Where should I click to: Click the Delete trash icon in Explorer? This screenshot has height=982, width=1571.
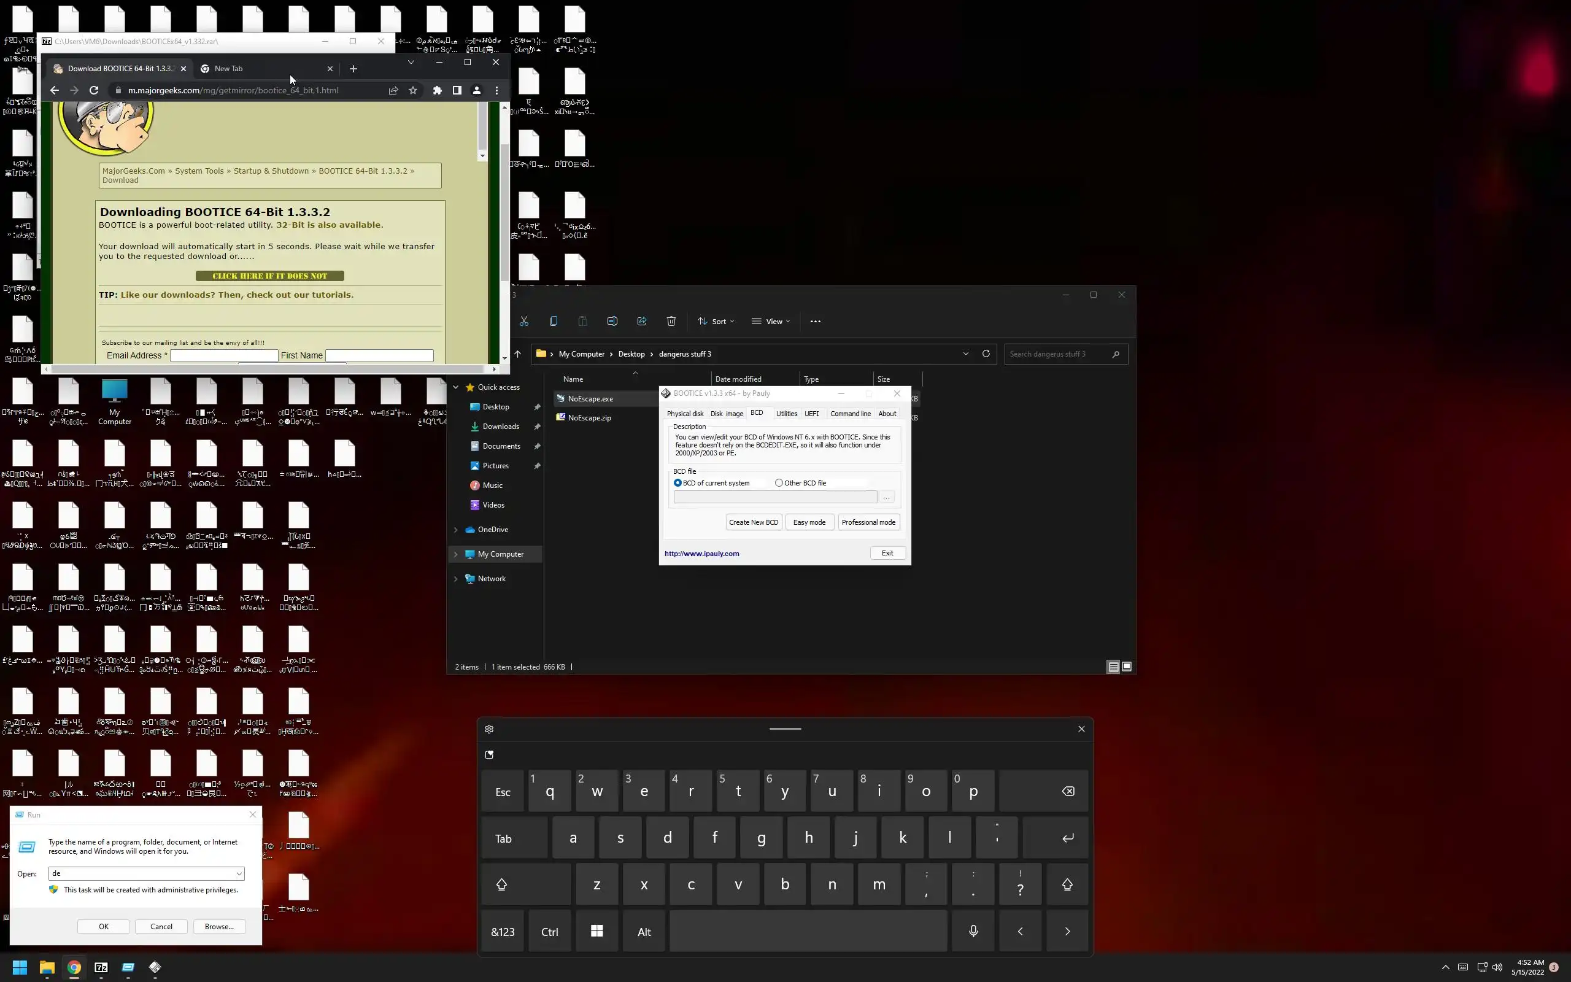tap(671, 322)
